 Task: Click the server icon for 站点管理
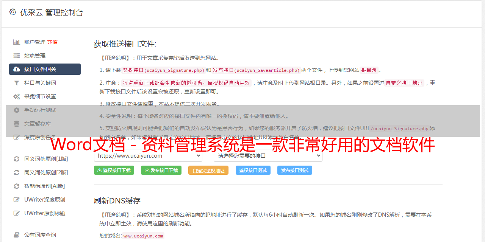17,56
